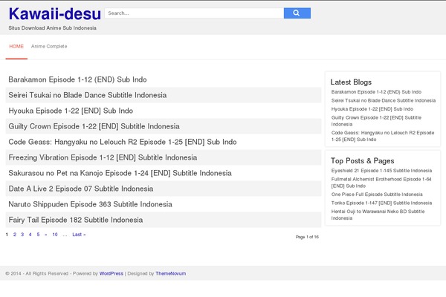Go to pagination page 2

[15, 235]
